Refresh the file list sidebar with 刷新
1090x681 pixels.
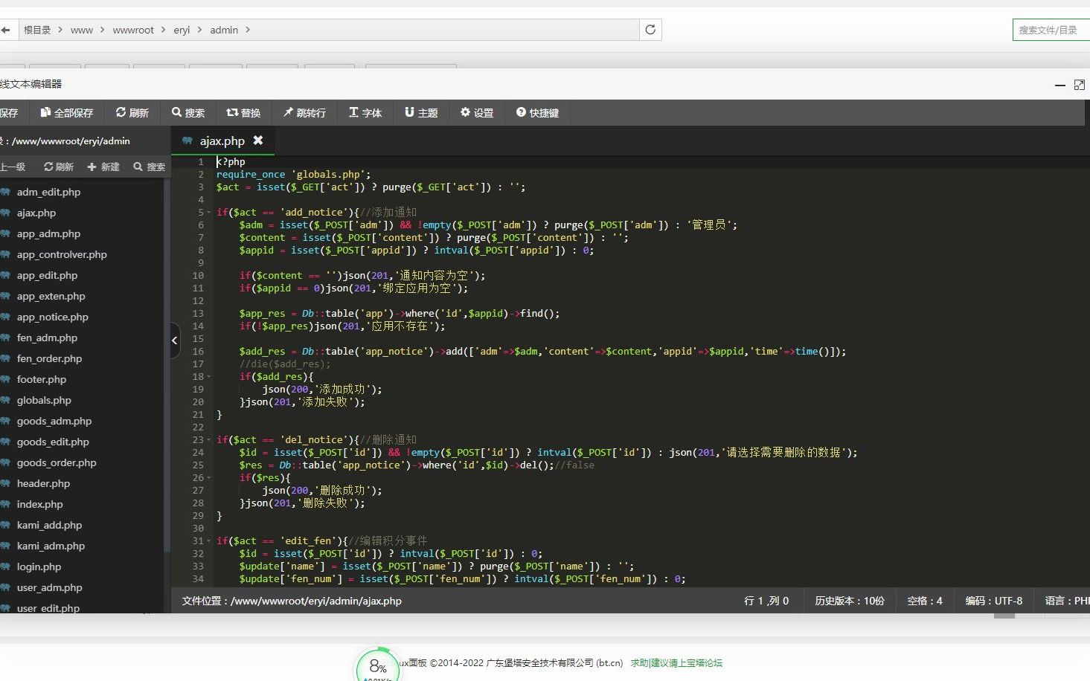click(x=59, y=167)
